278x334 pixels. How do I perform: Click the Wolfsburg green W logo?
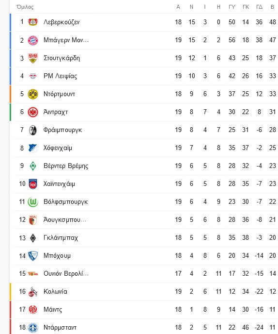[33, 202]
